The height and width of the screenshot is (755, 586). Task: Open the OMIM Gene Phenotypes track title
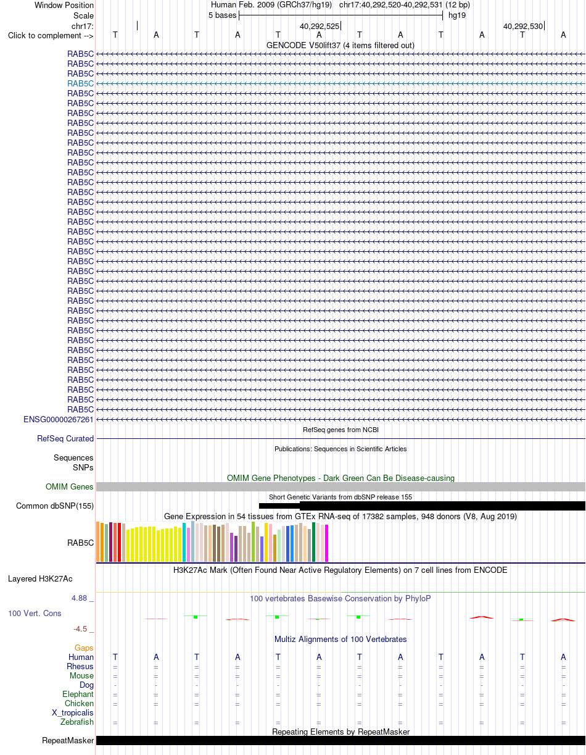(x=340, y=478)
